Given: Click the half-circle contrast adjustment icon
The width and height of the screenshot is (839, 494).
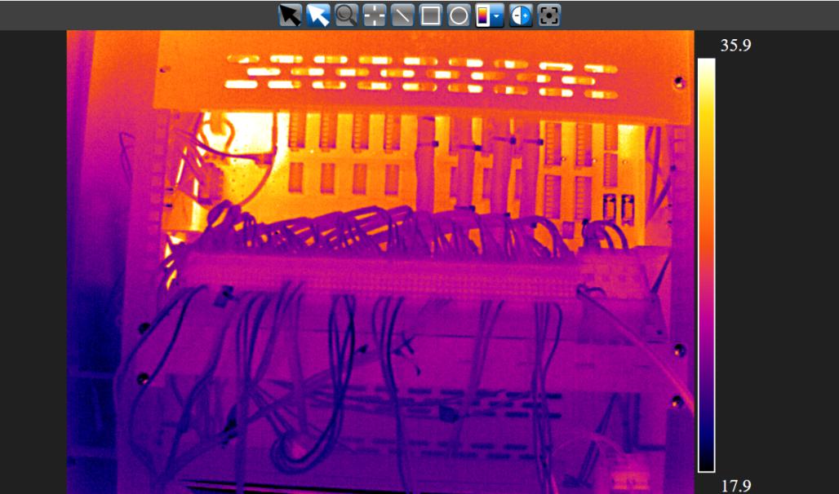Looking at the screenshot, I should (521, 15).
